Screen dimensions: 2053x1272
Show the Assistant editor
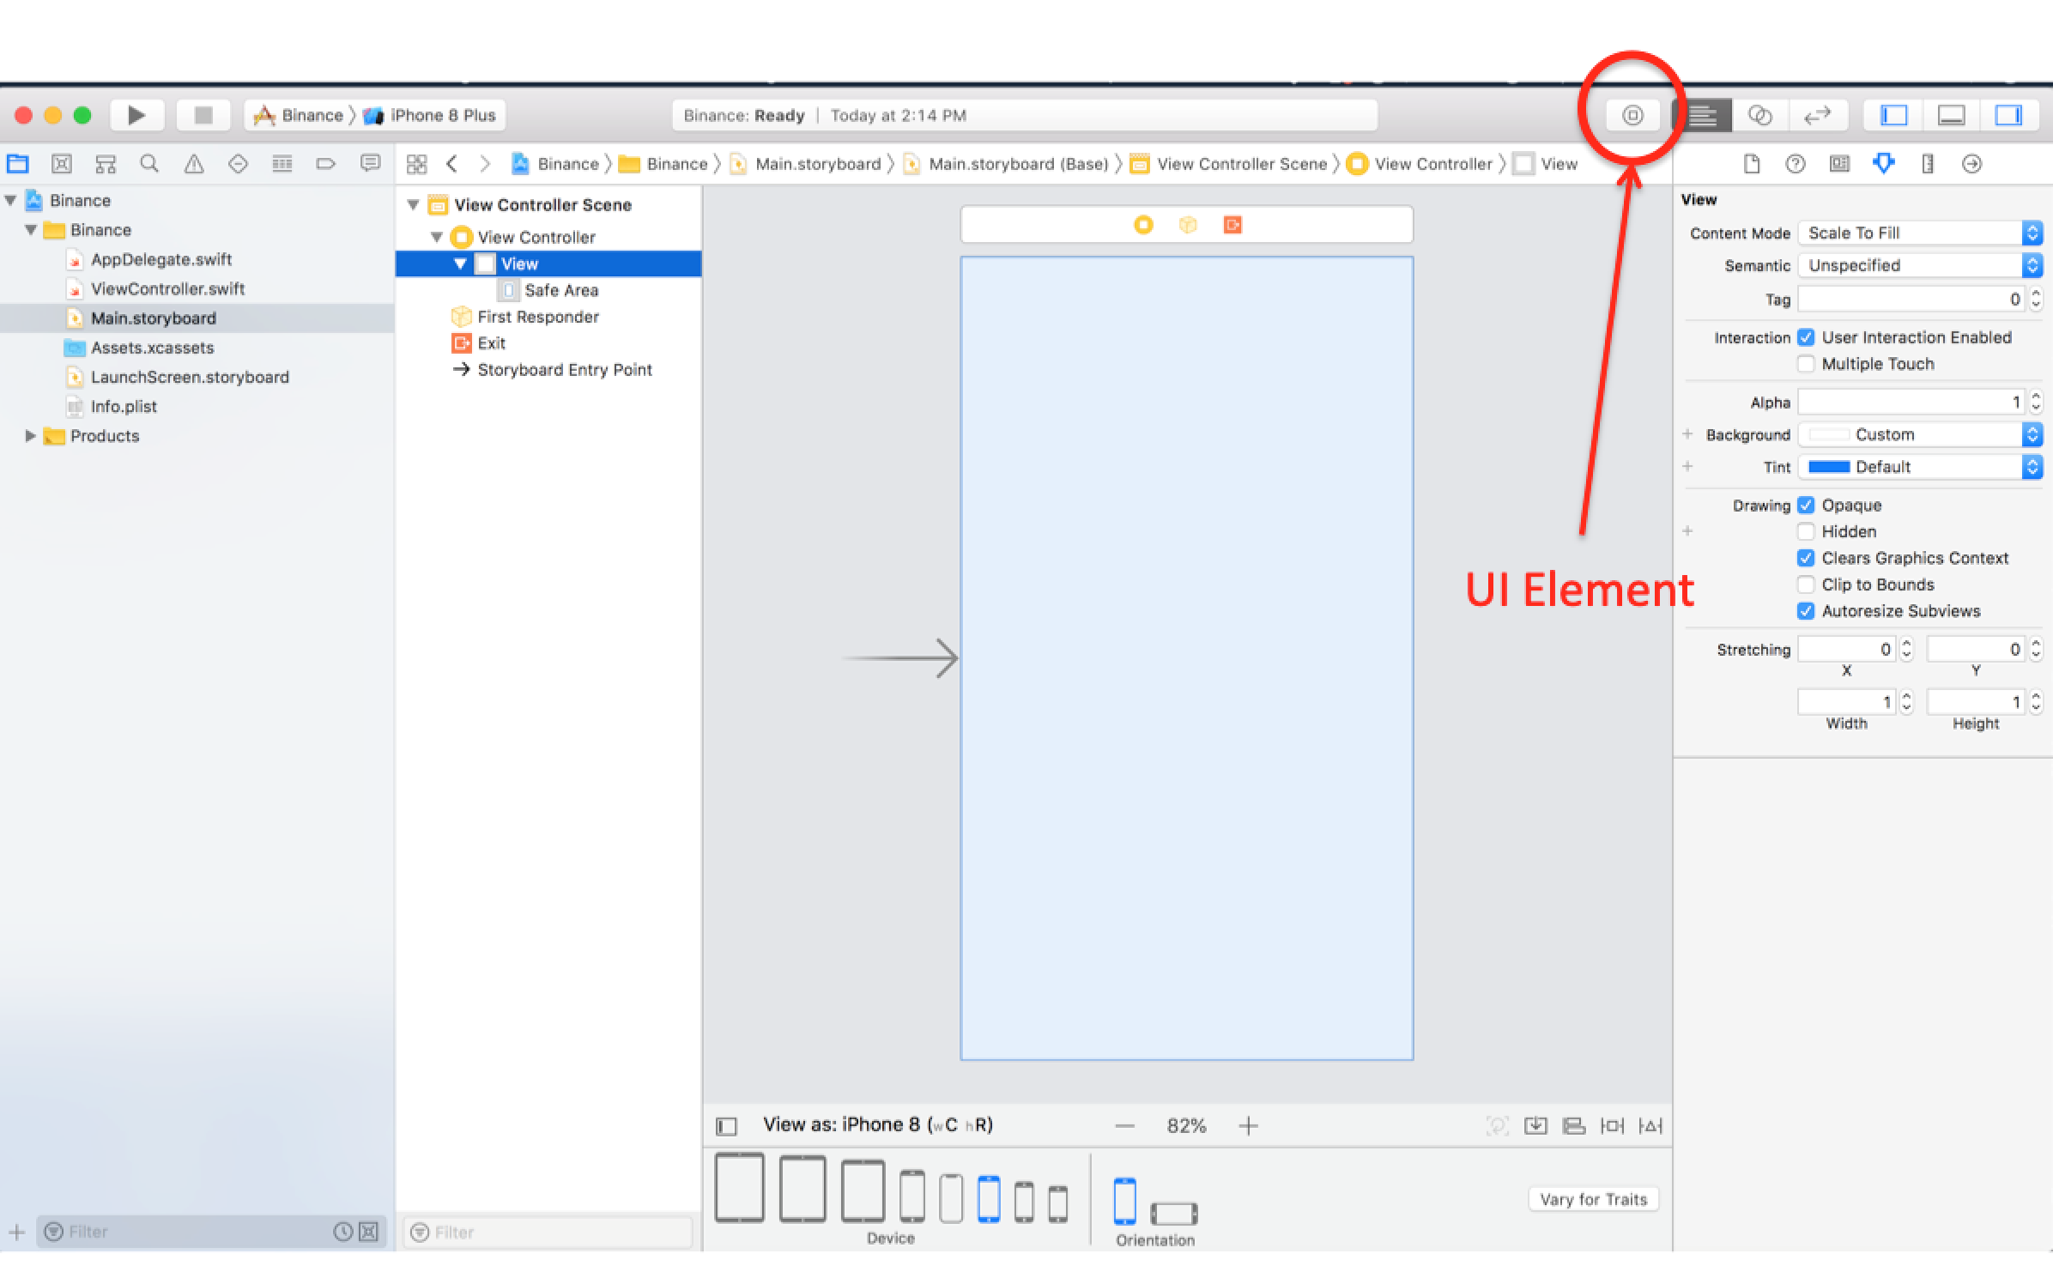(1759, 115)
